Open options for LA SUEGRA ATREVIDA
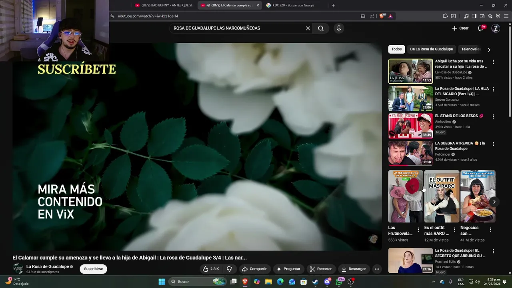This screenshot has height=288, width=512. 493,144
